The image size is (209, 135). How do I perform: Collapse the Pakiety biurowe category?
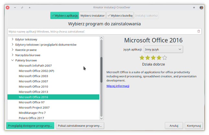(13, 60)
